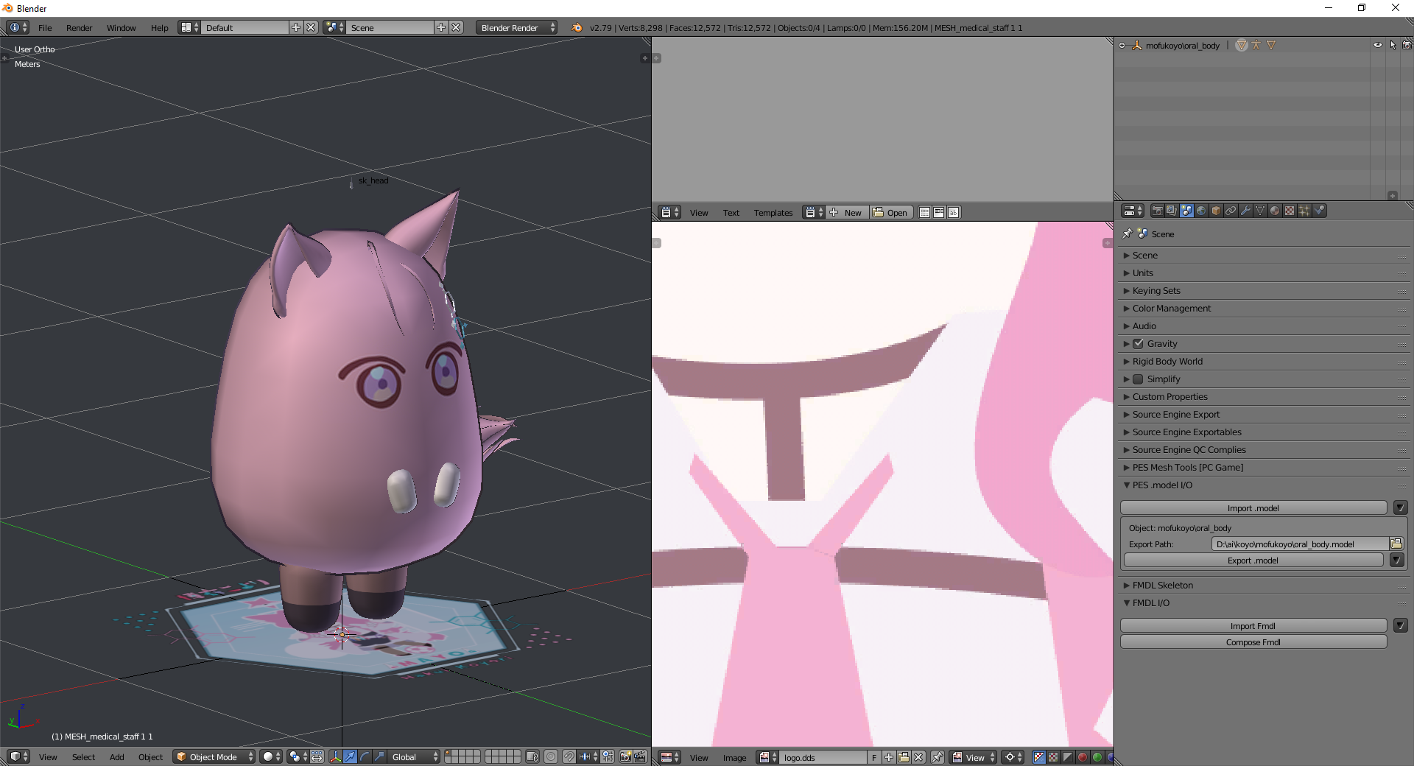Enable the Simplify checkbox
This screenshot has height=766, width=1414.
[1139, 379]
